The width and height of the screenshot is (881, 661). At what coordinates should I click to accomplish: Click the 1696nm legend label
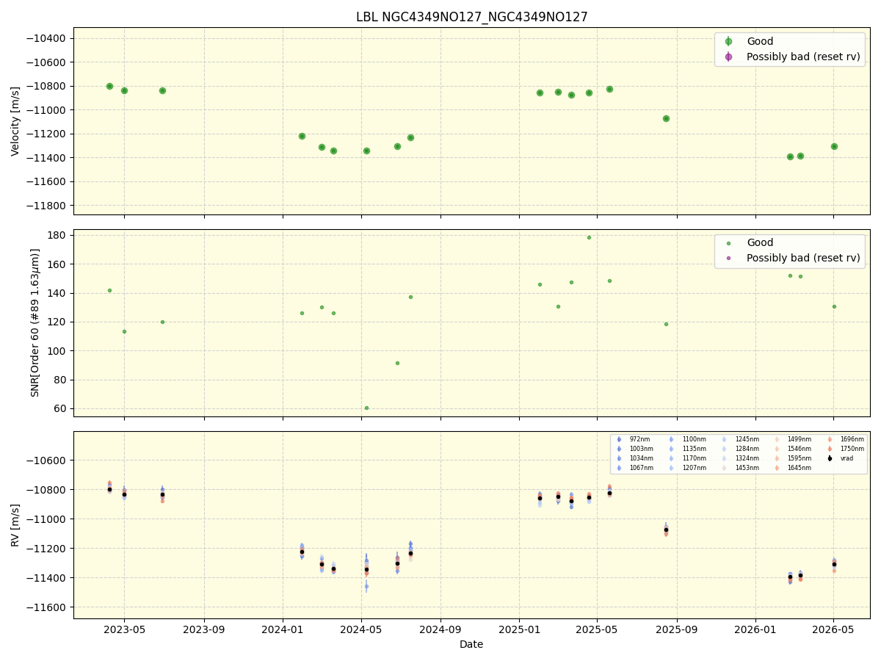pos(852,439)
